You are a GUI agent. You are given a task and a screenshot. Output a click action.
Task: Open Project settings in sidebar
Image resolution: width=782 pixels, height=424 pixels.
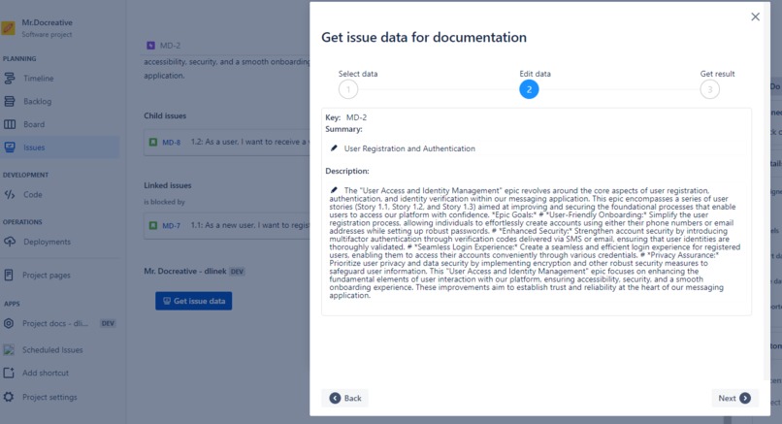pyautogui.click(x=49, y=397)
